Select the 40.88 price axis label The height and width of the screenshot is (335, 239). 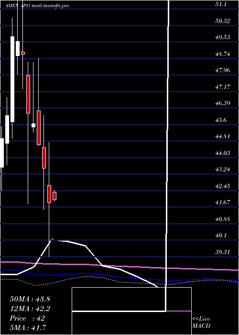click(x=223, y=219)
